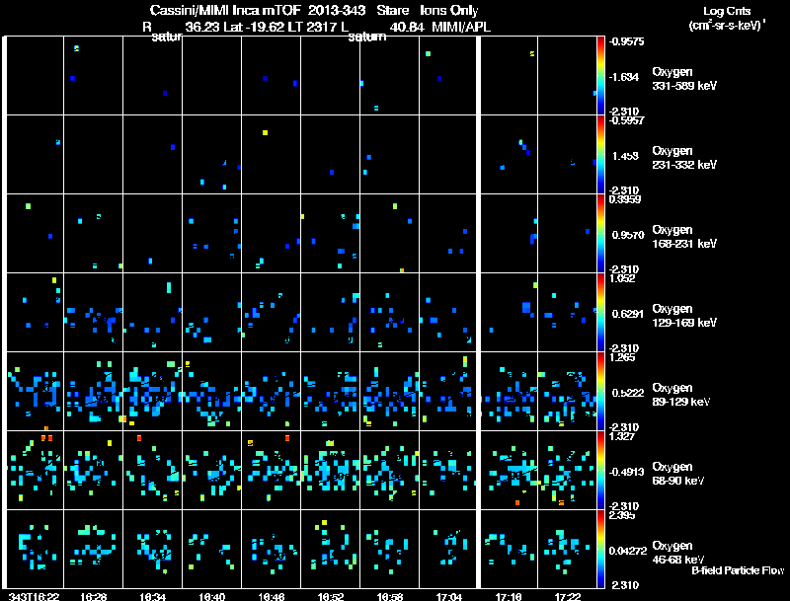Click the '16:46' time axis label
Image resolution: width=790 pixels, height=601 pixels.
(272, 596)
